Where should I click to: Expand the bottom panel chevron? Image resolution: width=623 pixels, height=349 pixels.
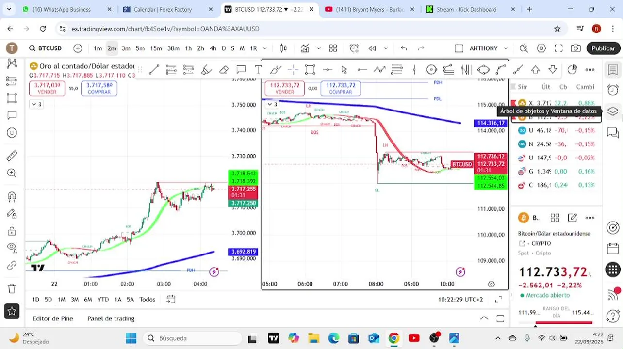pos(484,318)
